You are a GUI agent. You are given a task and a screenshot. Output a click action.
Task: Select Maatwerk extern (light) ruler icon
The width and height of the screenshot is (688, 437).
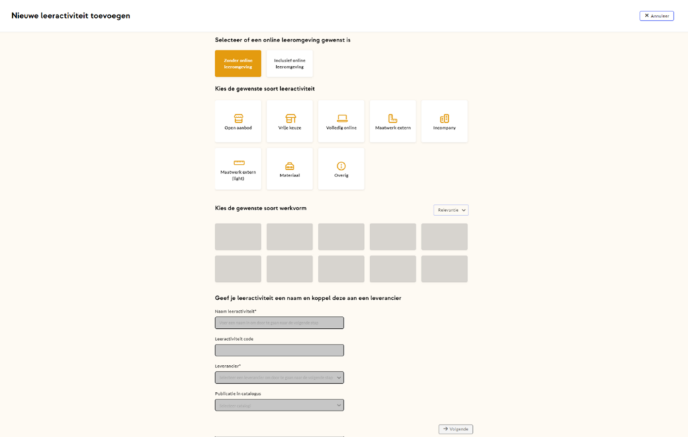click(x=239, y=163)
